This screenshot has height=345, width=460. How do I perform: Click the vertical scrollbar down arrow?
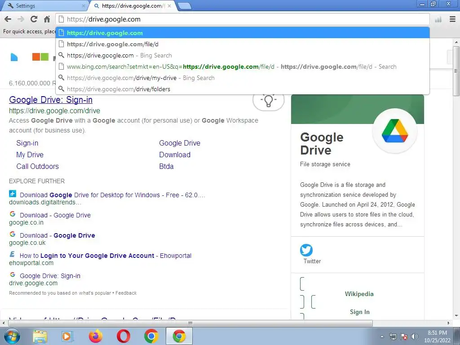point(456,316)
